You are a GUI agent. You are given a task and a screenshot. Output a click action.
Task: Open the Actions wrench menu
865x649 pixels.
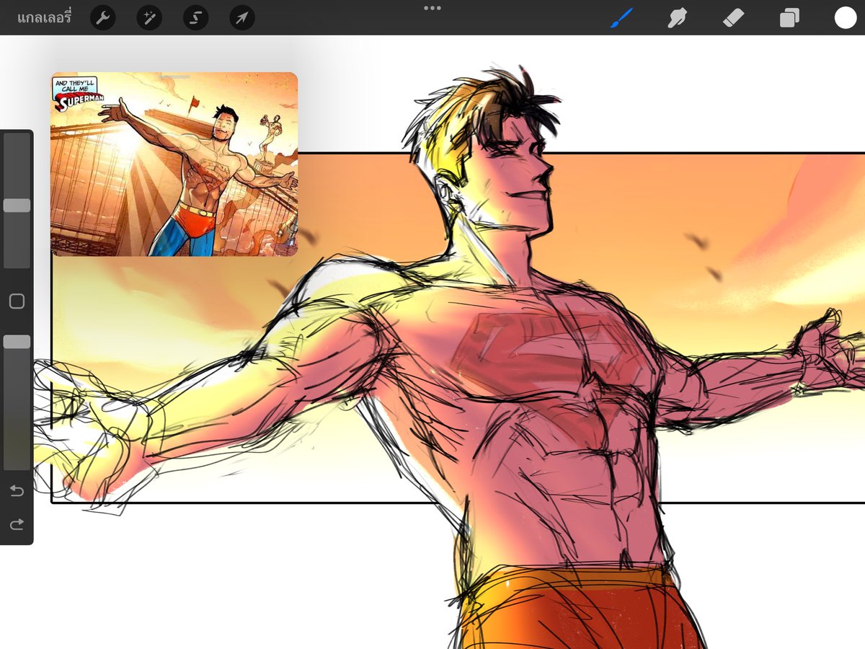point(103,18)
